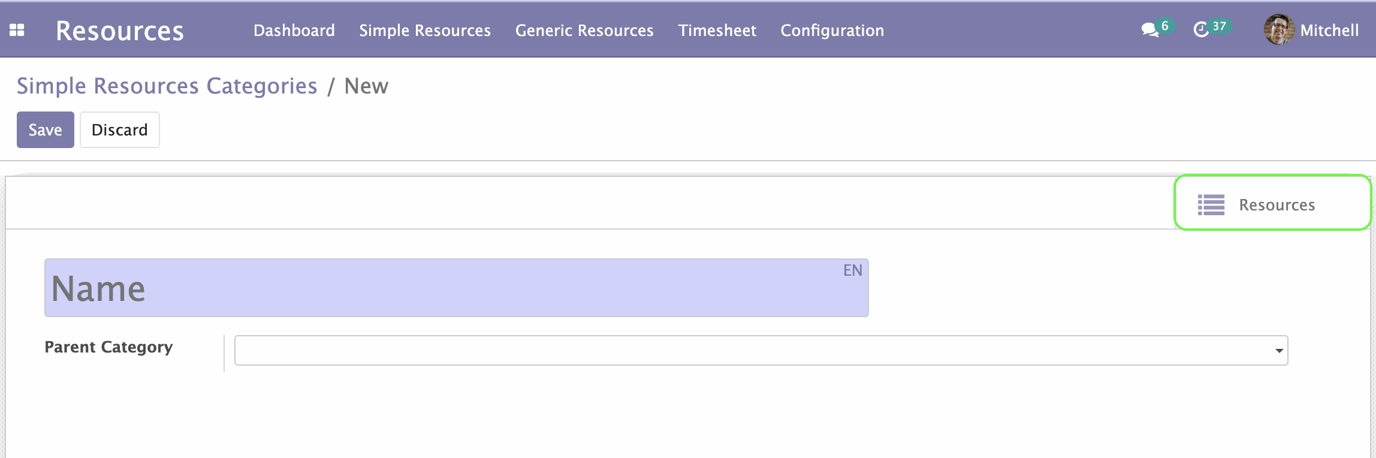Follow the Simple Resources Categories breadcrumb
This screenshot has width=1376, height=458.
pyautogui.click(x=167, y=86)
